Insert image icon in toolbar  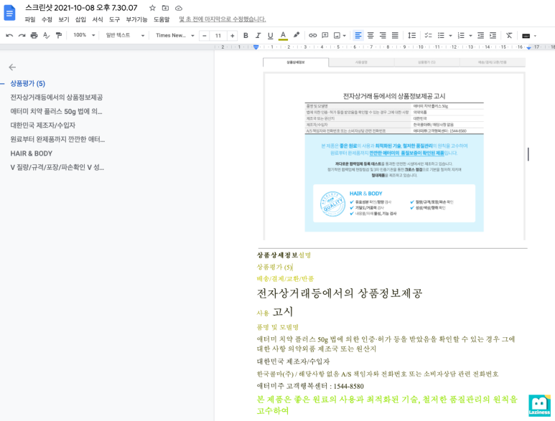[337, 35]
